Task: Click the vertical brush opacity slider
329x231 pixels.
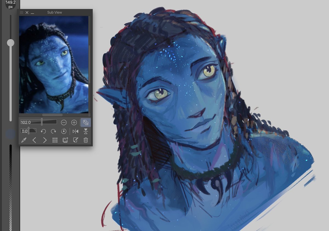Action: 11,188
